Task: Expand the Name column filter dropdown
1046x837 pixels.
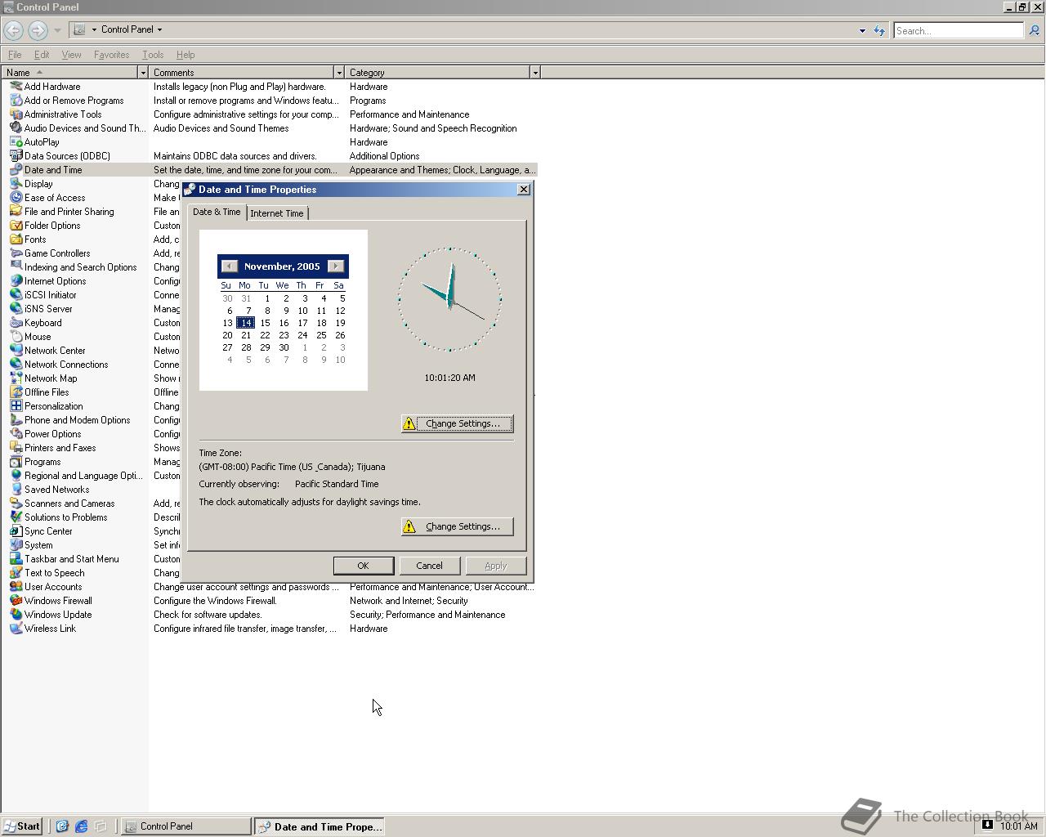Action: 143,73
